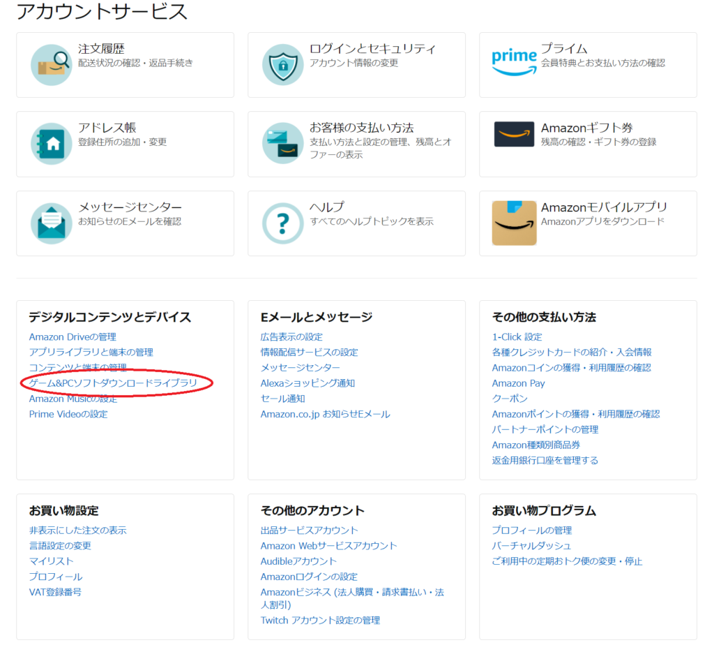Open アプリライブラリと端末の管理 link
The width and height of the screenshot is (714, 645).
(91, 353)
